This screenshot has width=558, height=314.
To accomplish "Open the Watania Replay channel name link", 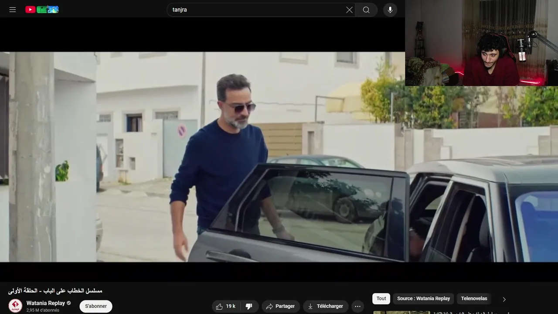I will pyautogui.click(x=45, y=303).
